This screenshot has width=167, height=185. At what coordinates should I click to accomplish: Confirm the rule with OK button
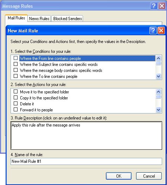pyautogui.click(x=119, y=176)
